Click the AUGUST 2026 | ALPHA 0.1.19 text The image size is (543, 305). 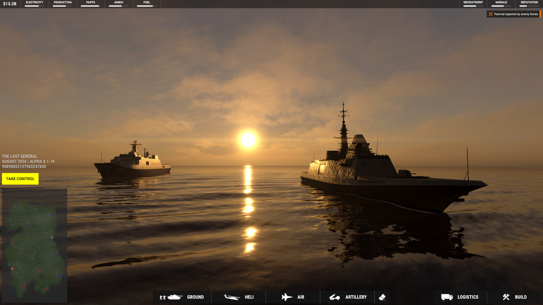28,161
